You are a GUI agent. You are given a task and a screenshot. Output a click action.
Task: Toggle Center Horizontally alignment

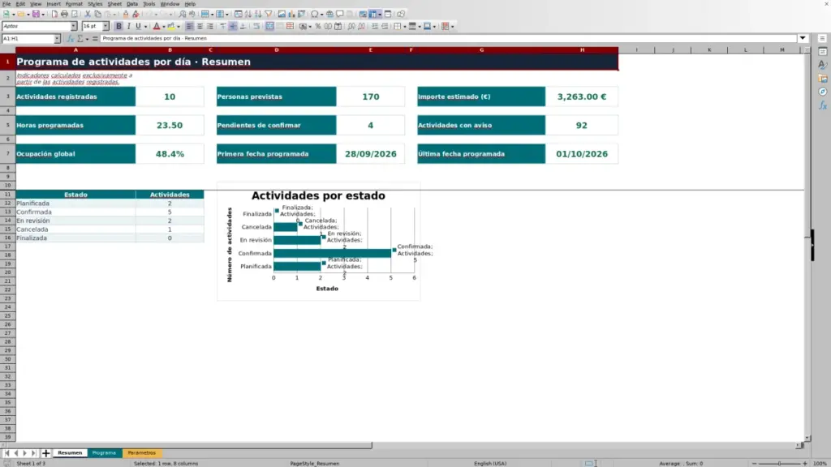pyautogui.click(x=200, y=27)
